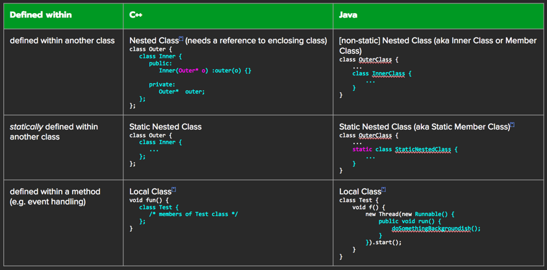
Task: Click the 'class InnerClass {' code line
Action: 382,74
